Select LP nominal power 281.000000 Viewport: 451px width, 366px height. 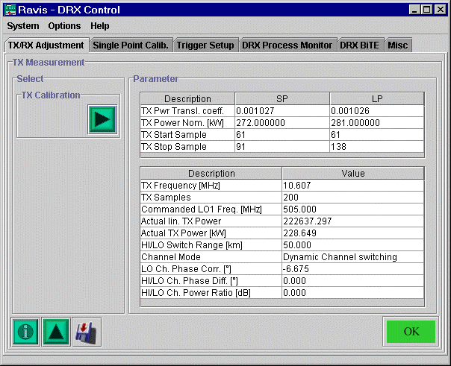(377, 123)
